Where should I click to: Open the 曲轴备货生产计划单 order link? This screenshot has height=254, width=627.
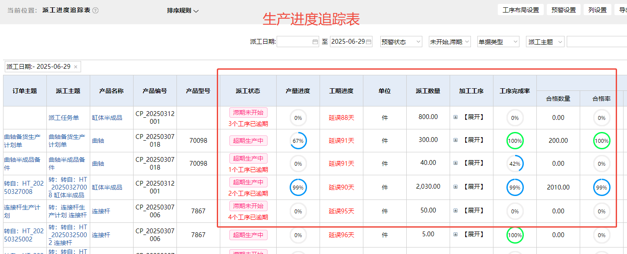23,141
